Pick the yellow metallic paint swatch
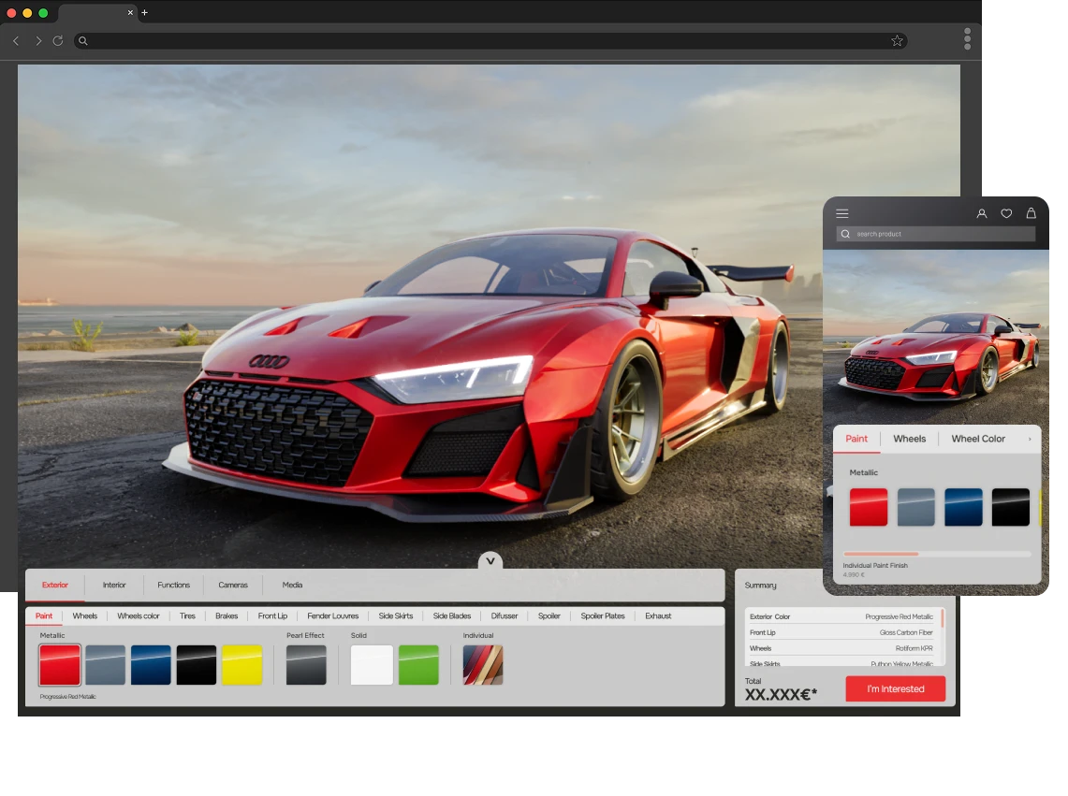 [x=241, y=665]
